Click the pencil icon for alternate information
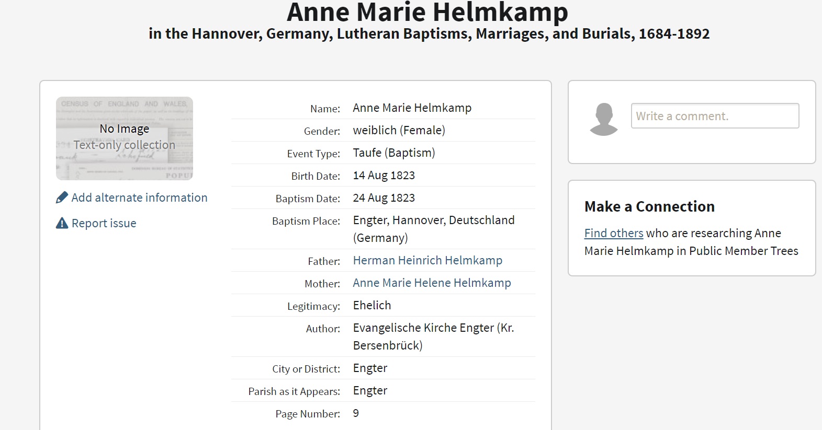The width and height of the screenshot is (822, 430). [x=62, y=197]
